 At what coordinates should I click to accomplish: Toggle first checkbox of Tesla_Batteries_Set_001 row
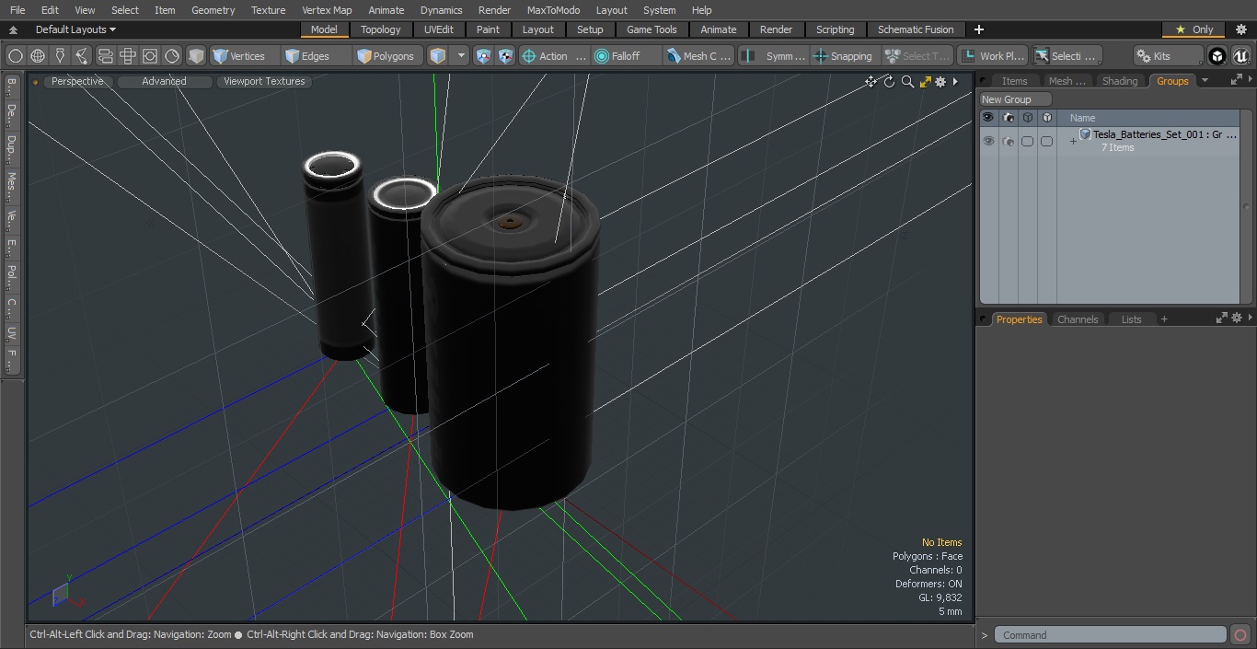pos(1027,141)
